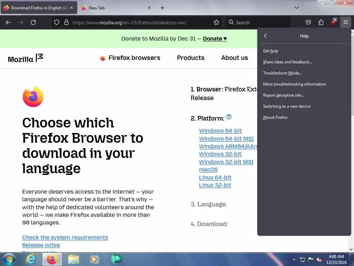Viewport: 354px width, 266px height.
Task: Show site security lock details
Action: point(66,23)
